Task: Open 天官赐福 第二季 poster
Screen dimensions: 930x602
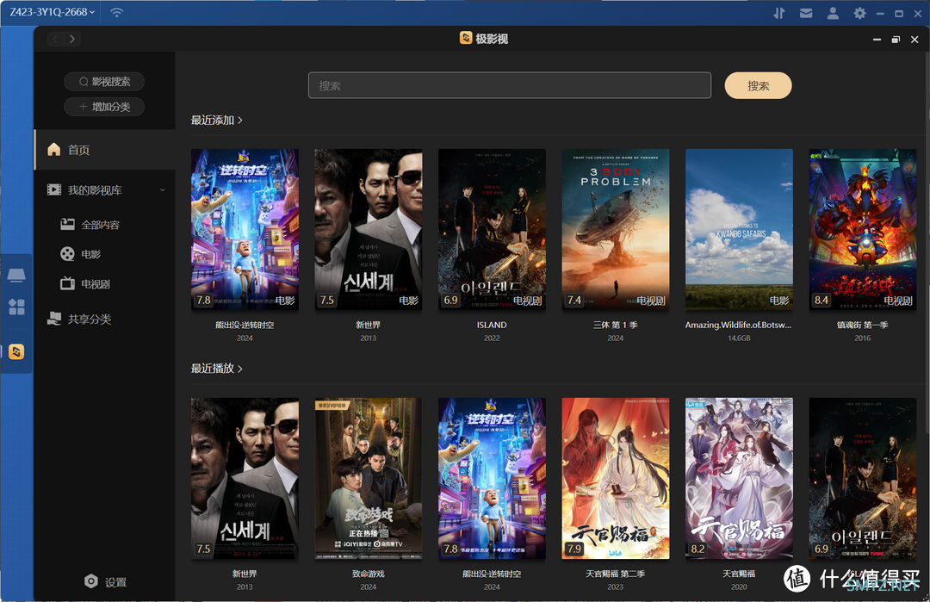Action: coord(616,478)
